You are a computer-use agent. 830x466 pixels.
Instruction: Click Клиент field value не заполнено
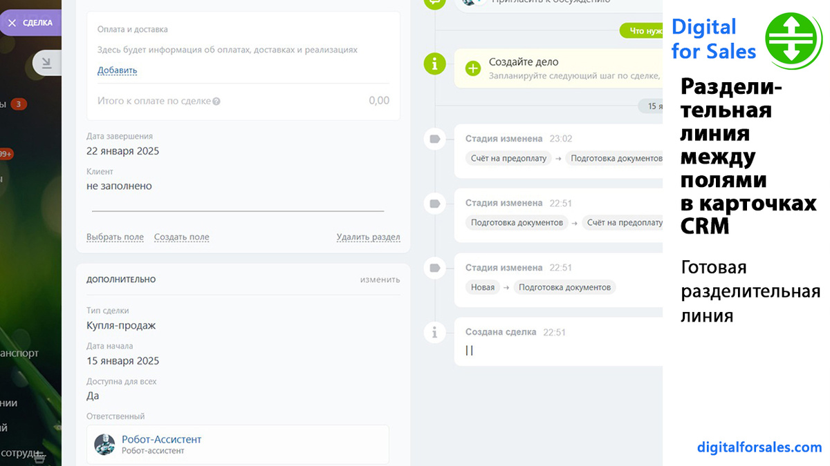pyautogui.click(x=119, y=186)
